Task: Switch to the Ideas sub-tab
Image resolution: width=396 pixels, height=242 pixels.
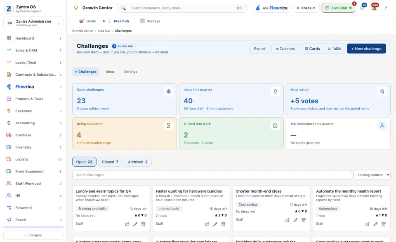Action: coord(110,72)
